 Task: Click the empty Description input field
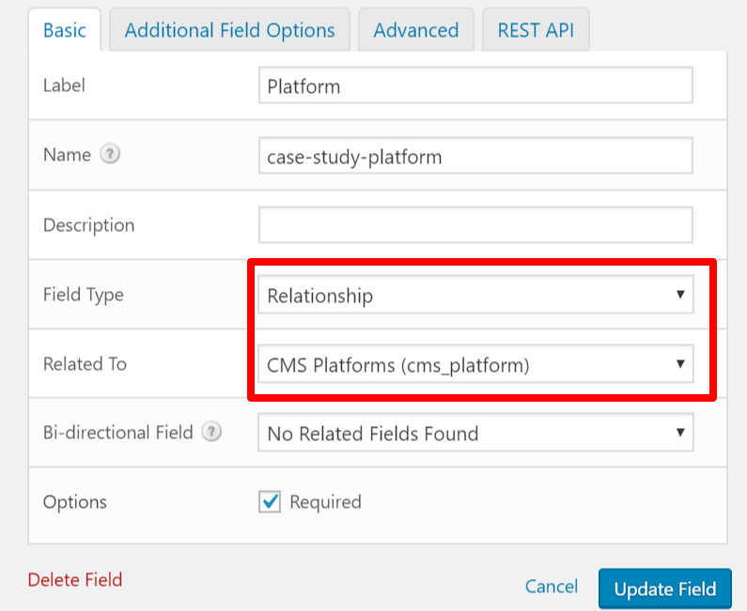[475, 224]
